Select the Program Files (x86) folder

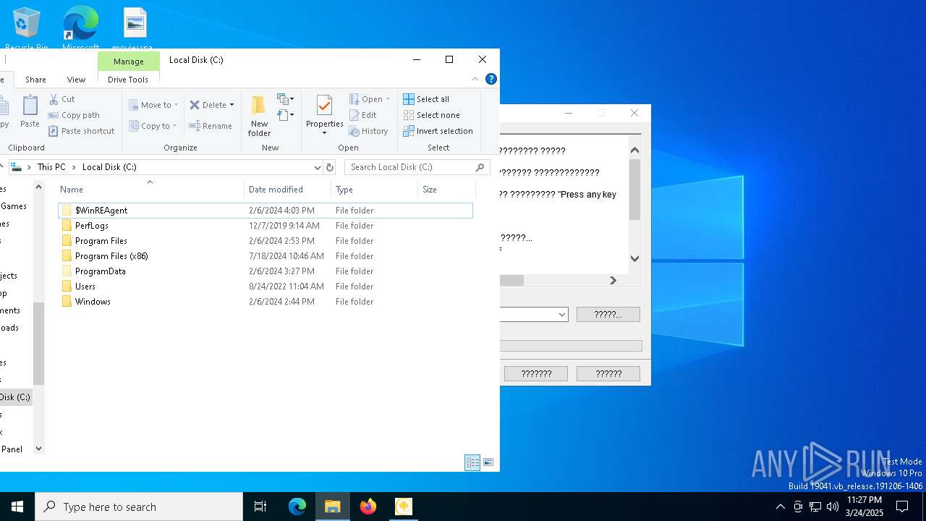pos(266,256)
